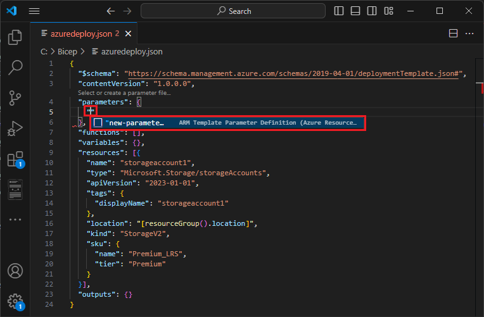
Task: Click the "tier" key on line 20
Action: point(107,264)
